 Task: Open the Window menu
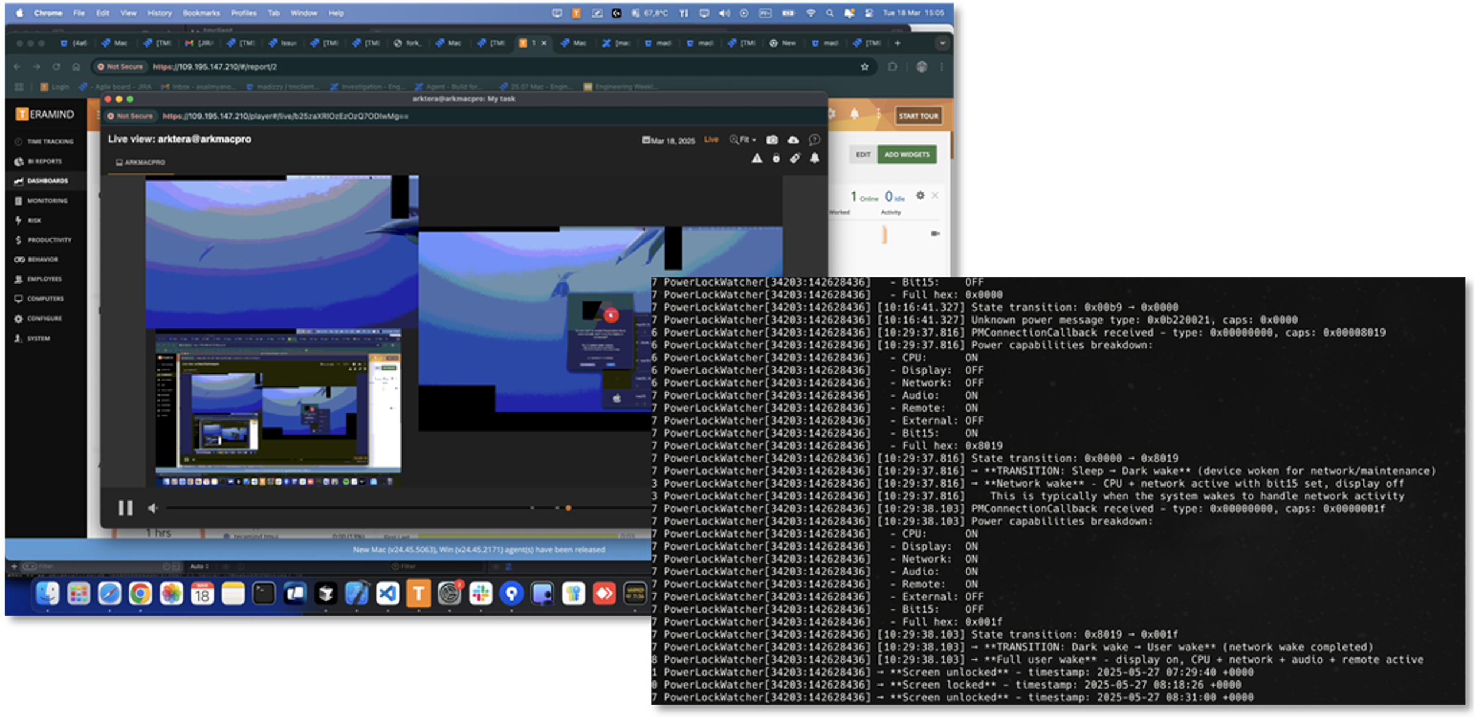pyautogui.click(x=304, y=13)
